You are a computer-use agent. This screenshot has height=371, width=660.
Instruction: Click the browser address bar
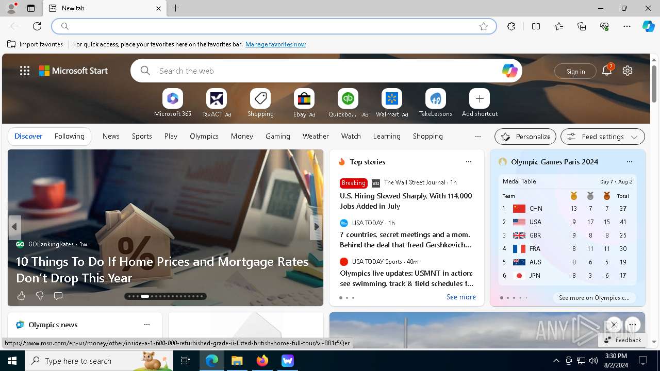point(273,26)
